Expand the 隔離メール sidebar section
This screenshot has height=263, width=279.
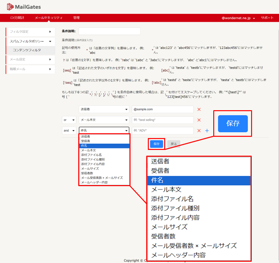tap(30, 69)
